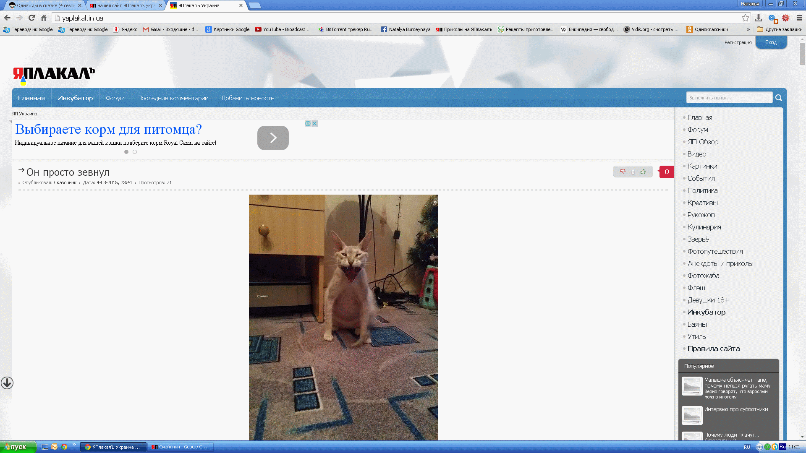Expand Windows quick launch chevron
The width and height of the screenshot is (806, 453).
74,445
